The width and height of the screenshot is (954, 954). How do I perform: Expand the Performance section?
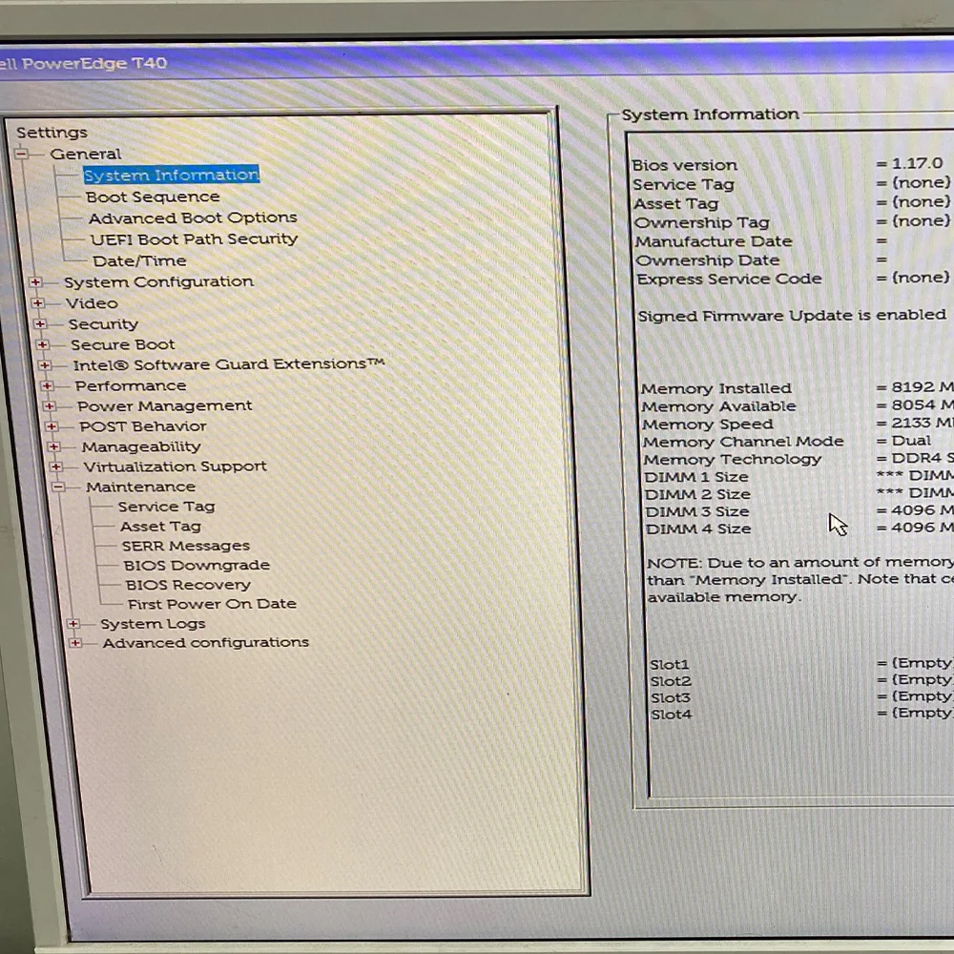pos(47,385)
